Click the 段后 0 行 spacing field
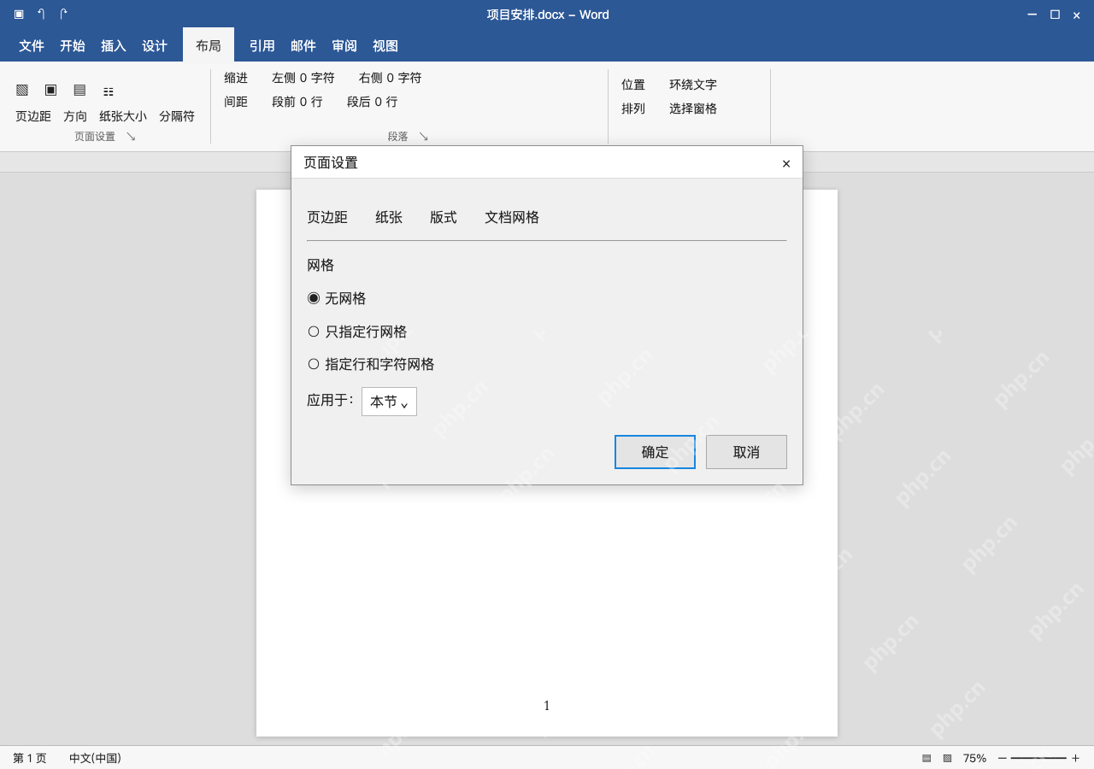This screenshot has width=1094, height=769. coord(373,102)
